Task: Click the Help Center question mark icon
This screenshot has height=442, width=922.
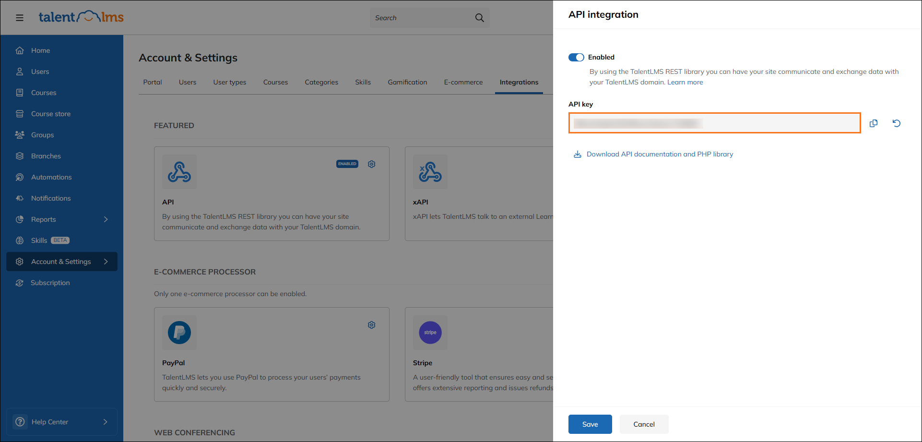Action: (x=20, y=422)
